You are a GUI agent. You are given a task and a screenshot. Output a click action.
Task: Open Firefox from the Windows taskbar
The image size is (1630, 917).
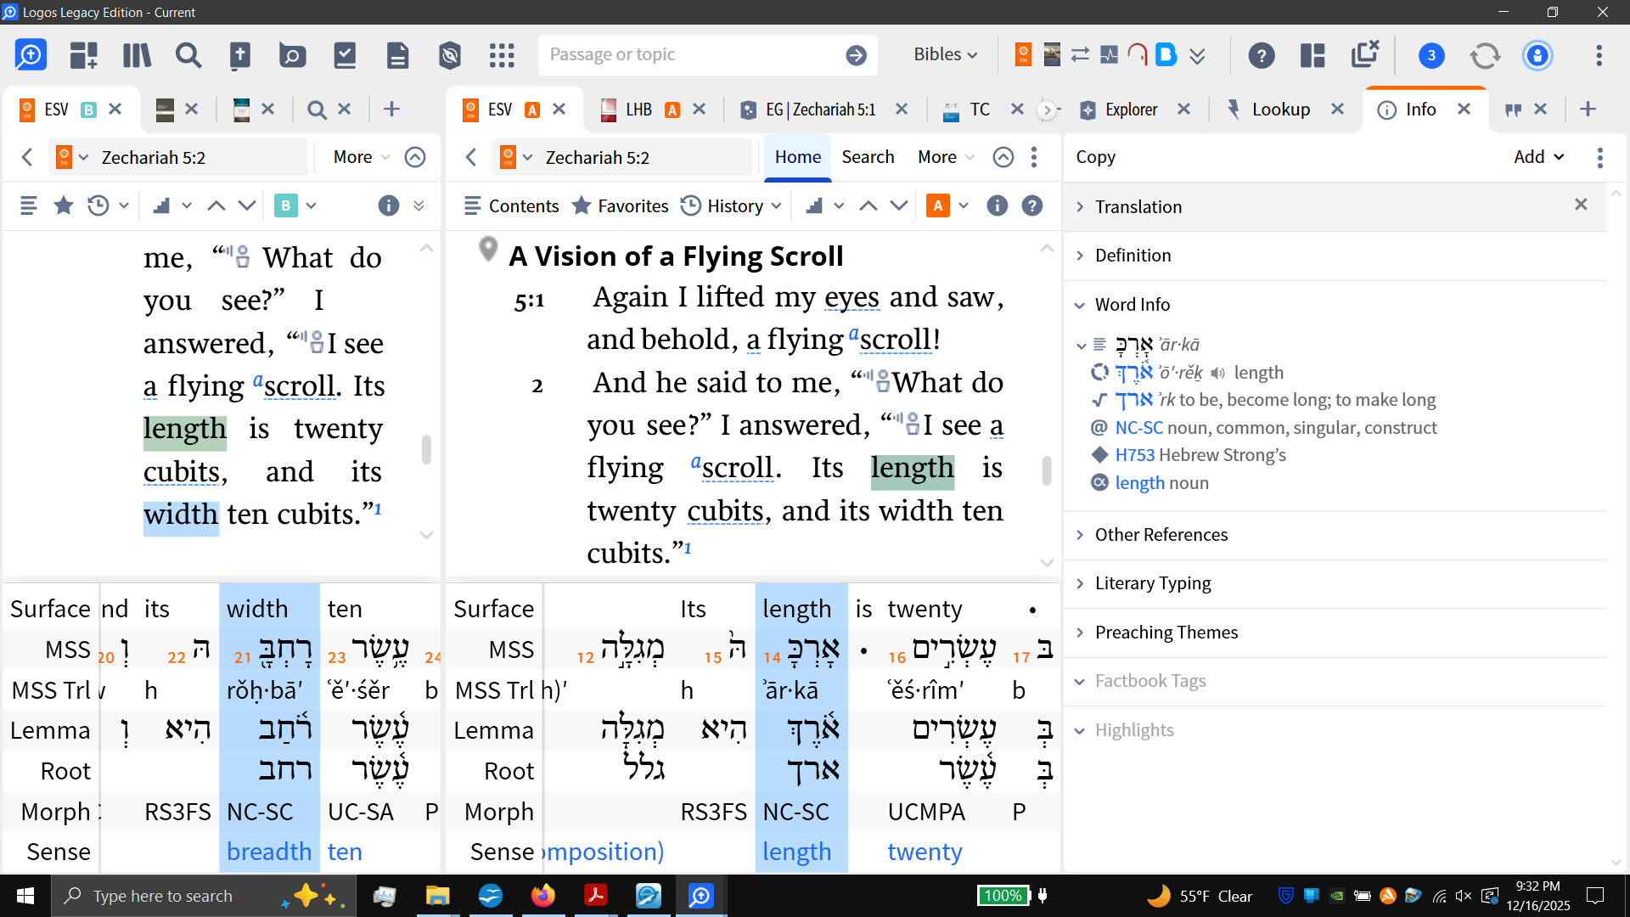pos(543,896)
